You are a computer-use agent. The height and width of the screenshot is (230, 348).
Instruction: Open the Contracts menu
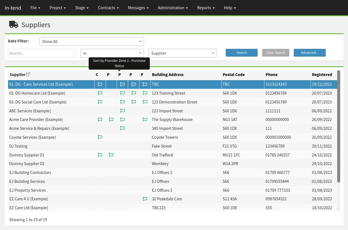(108, 7)
